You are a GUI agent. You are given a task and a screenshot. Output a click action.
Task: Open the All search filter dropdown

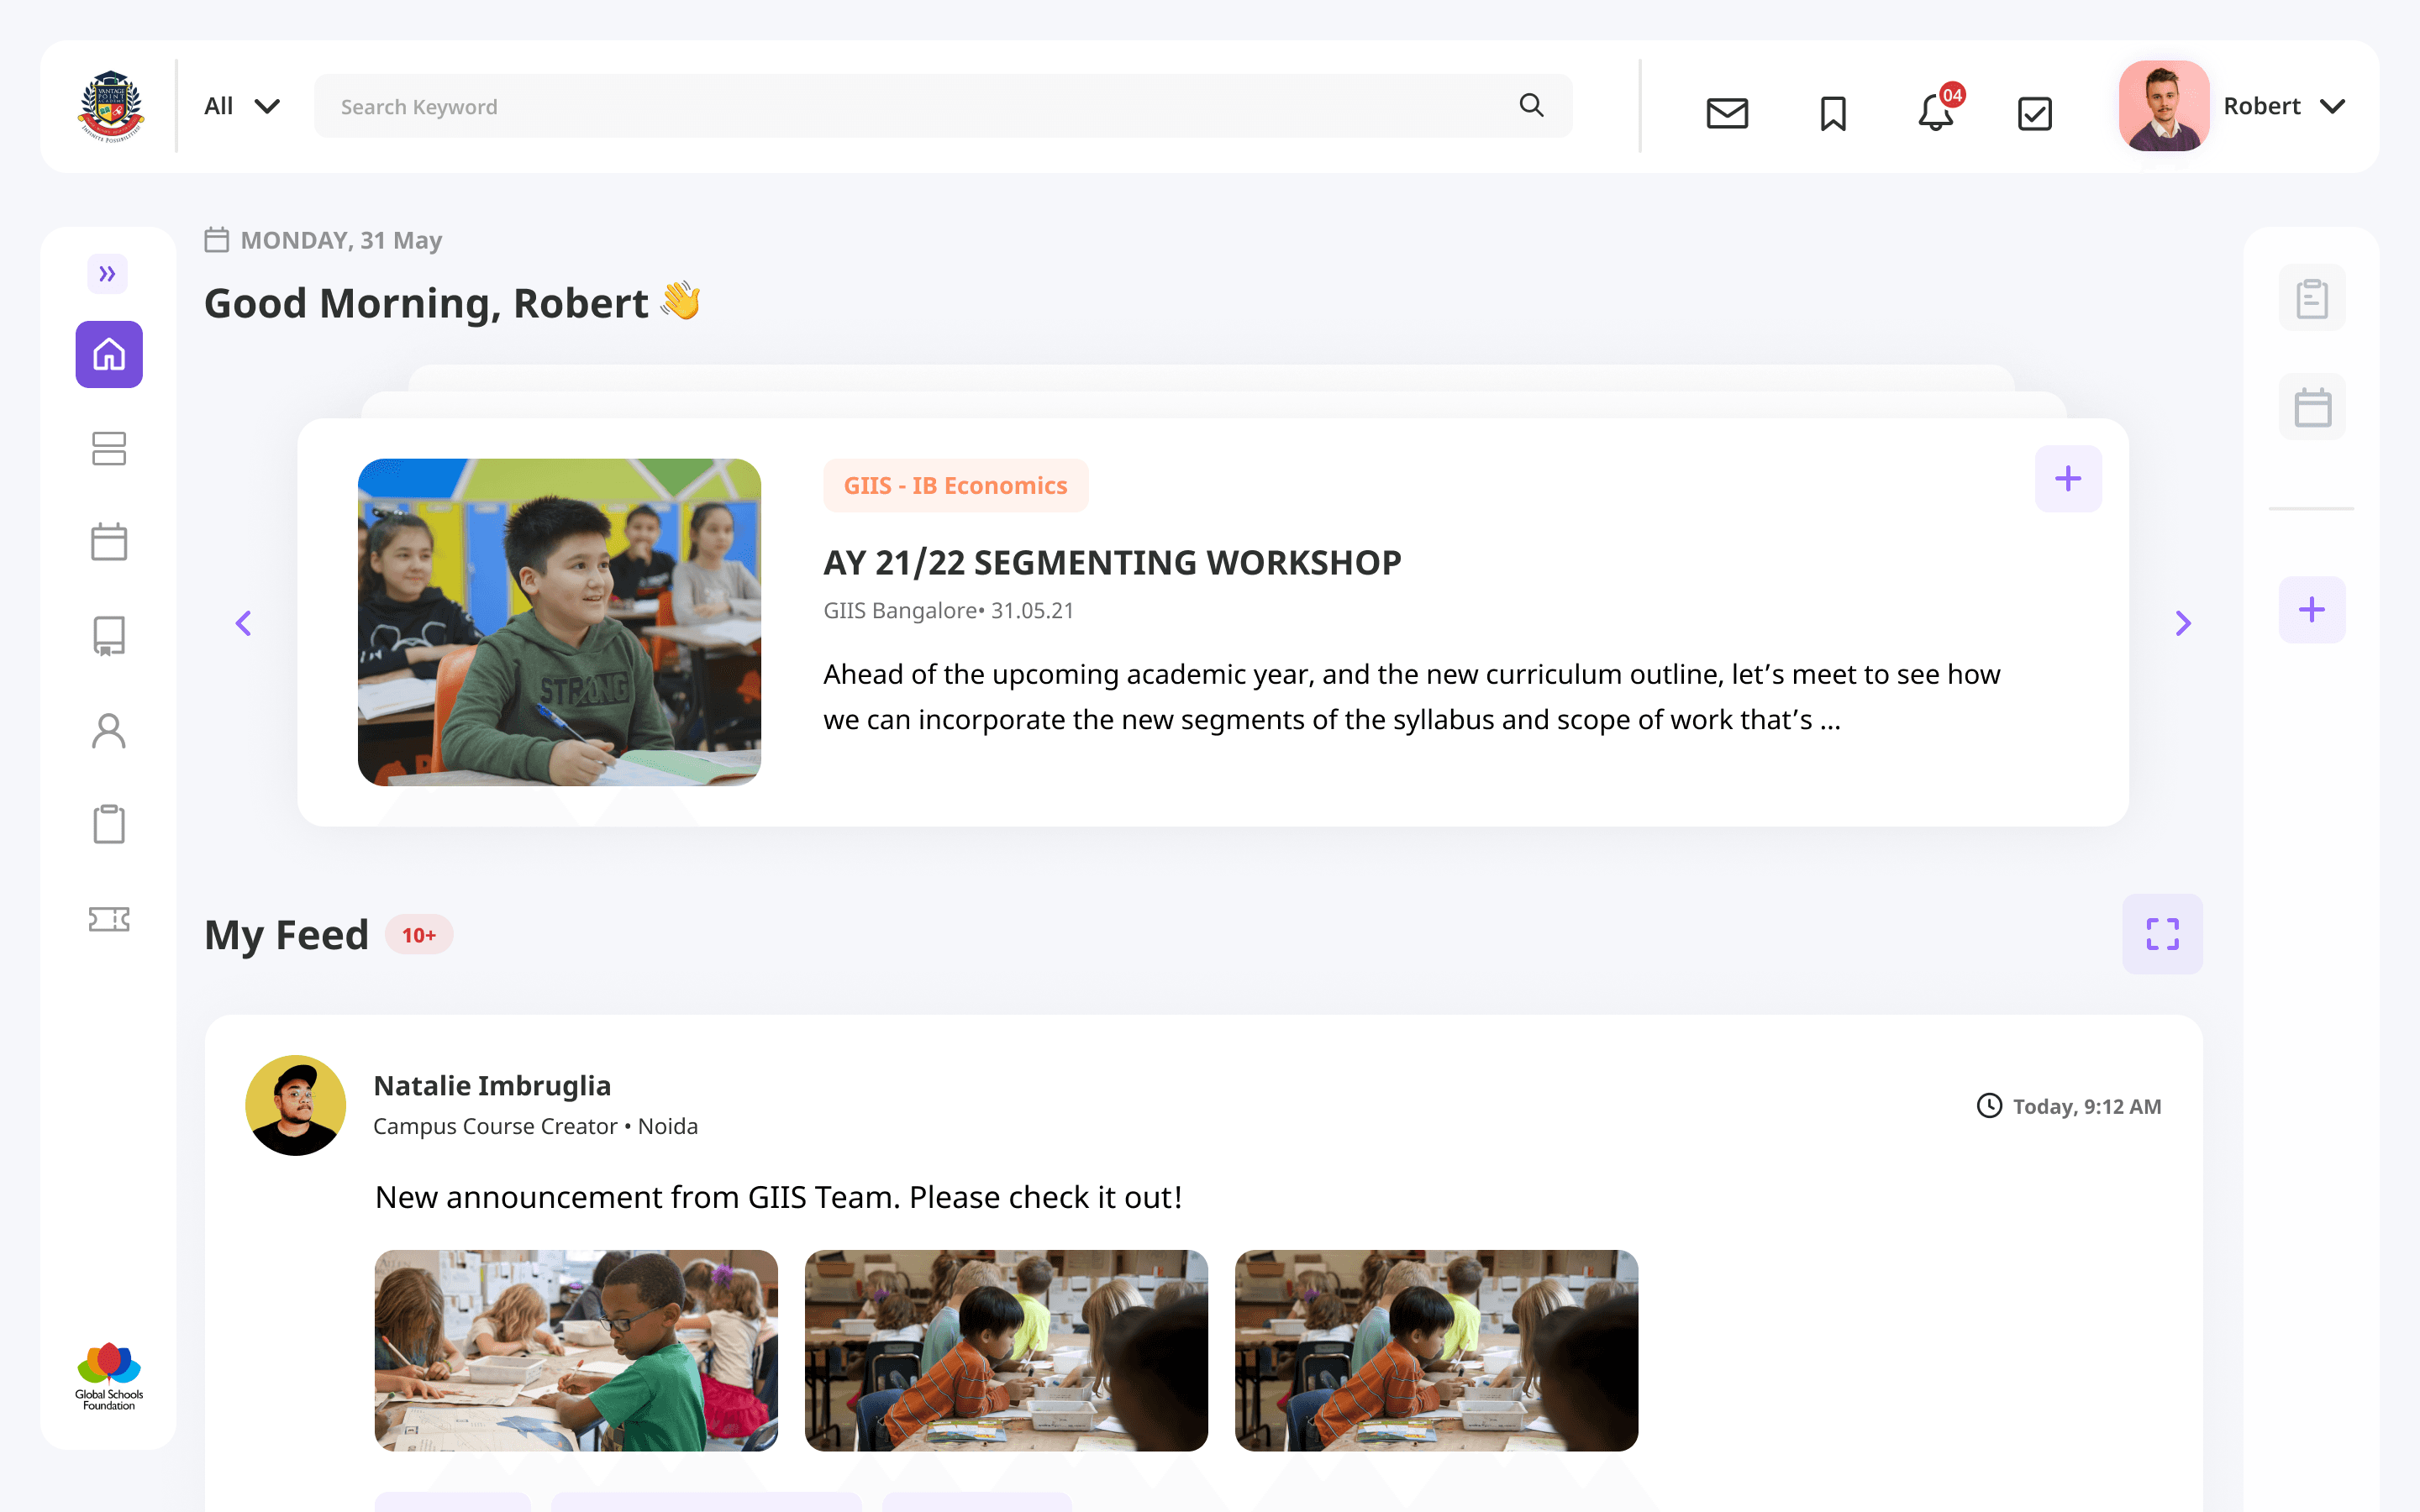241,106
